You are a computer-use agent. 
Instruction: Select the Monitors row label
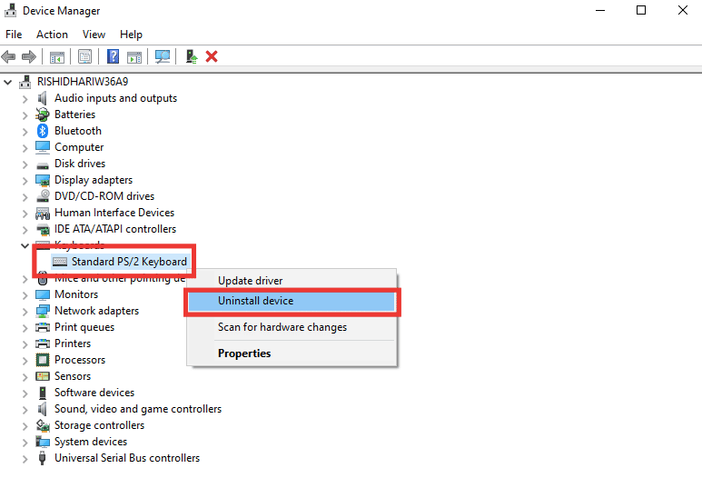tap(76, 294)
